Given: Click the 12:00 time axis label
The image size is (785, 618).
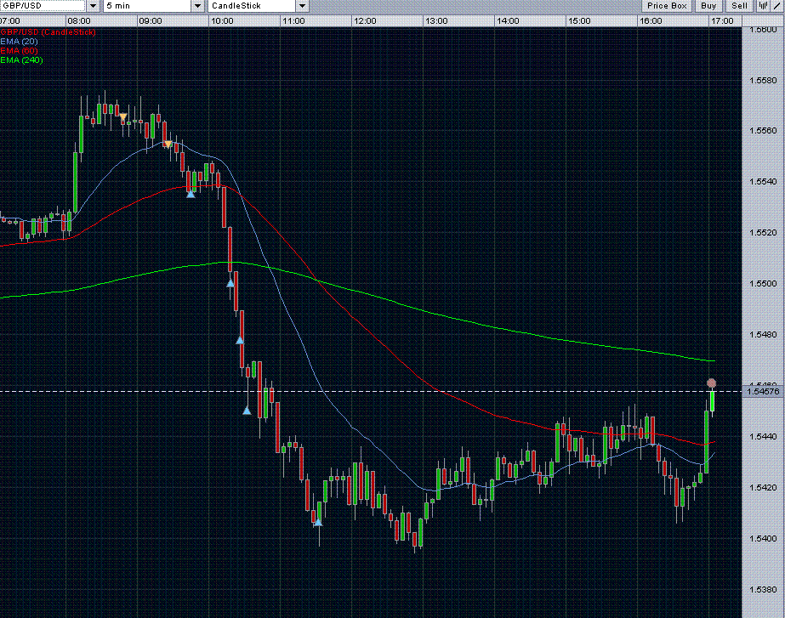Looking at the screenshot, I should pyautogui.click(x=364, y=20).
